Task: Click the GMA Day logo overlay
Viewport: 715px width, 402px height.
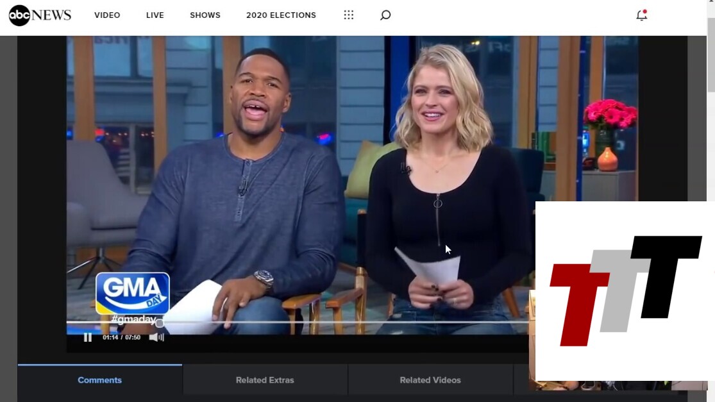Action: click(x=133, y=294)
